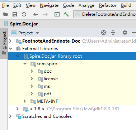Click the META-INF folder icon
The height and width of the screenshot is (130, 136).
[33, 101]
